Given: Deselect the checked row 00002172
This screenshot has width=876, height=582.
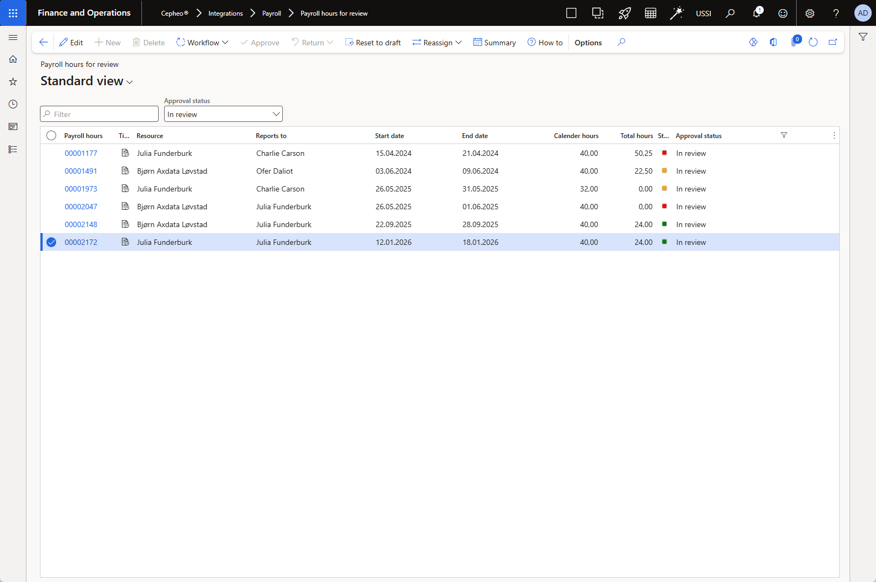Looking at the screenshot, I should pos(51,242).
